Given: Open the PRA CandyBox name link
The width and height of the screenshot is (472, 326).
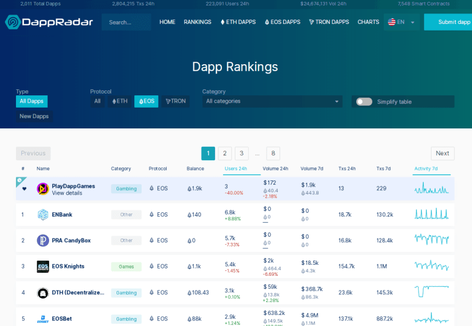Looking at the screenshot, I should 71,240.
